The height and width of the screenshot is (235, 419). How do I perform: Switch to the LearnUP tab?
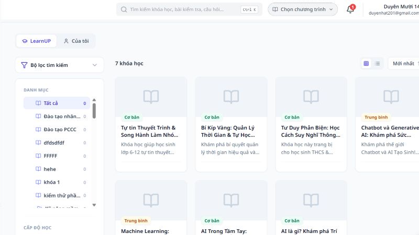pos(36,41)
